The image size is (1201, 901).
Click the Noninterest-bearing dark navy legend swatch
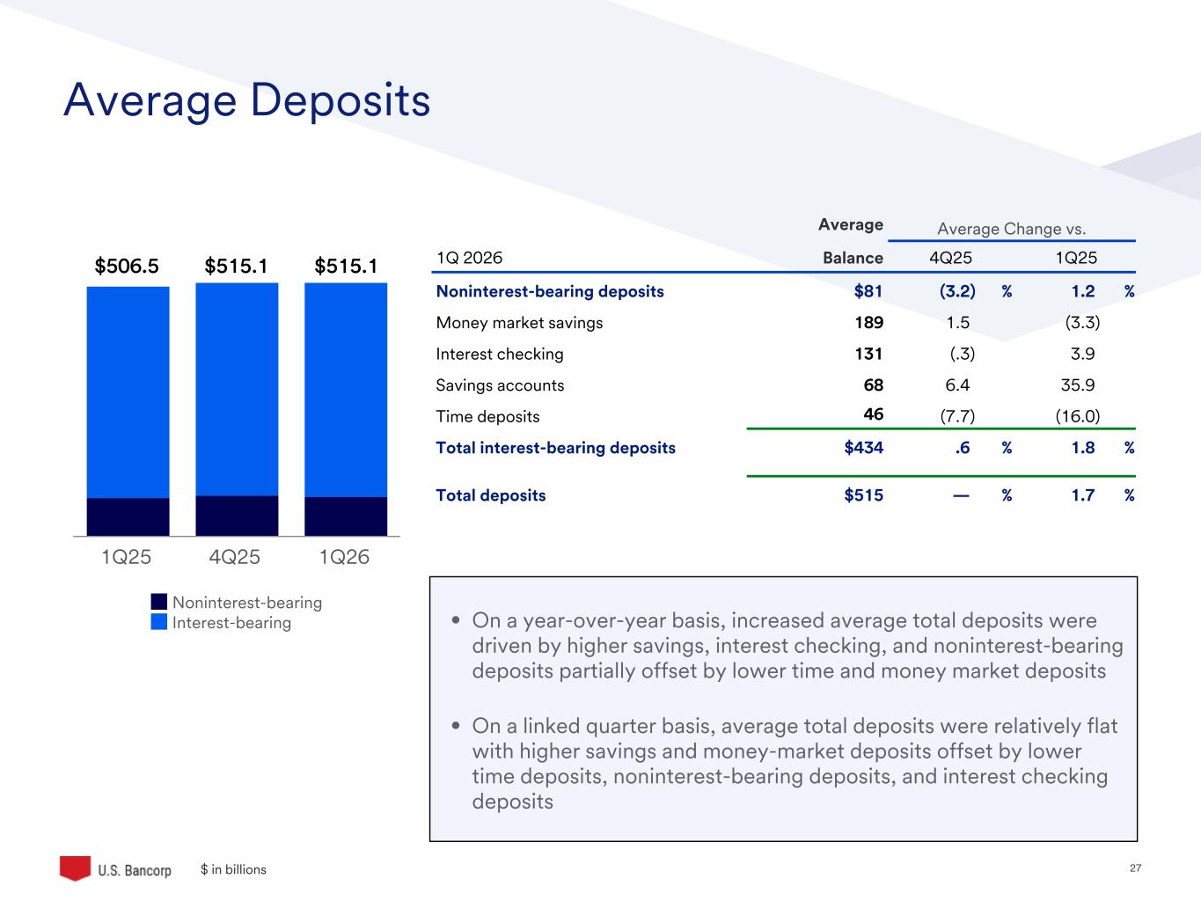158,602
